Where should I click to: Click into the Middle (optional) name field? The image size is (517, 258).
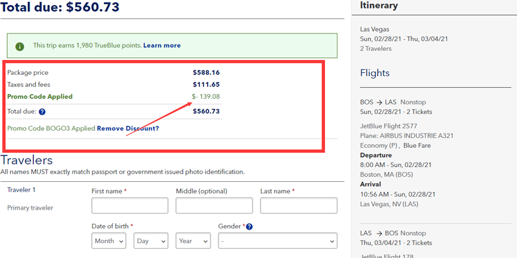pyautogui.click(x=213, y=206)
